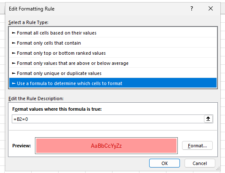The image size is (225, 173).
Task: Select 'Format all cells based on their values'
Action: pos(113,33)
